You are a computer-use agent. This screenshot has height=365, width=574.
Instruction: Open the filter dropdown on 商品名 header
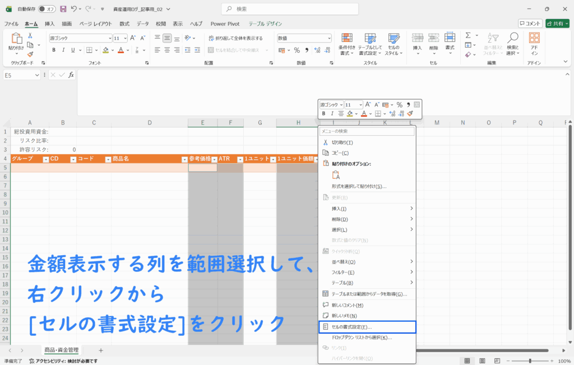click(x=184, y=159)
